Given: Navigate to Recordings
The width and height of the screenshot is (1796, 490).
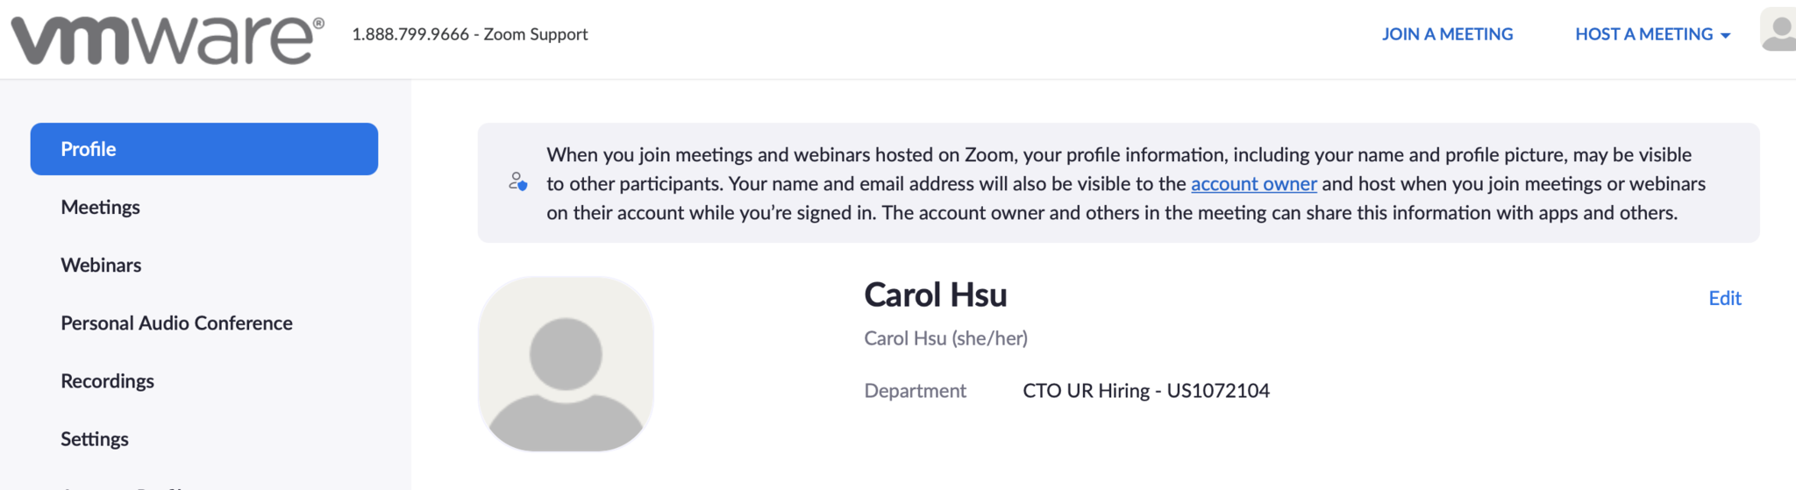Looking at the screenshot, I should (107, 380).
